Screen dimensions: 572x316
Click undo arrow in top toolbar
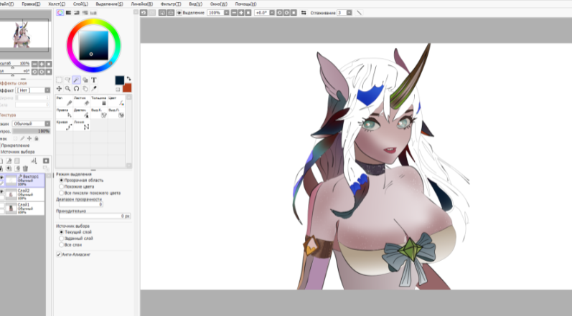coord(144,13)
